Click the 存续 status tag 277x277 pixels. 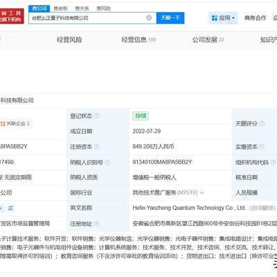click(x=141, y=116)
